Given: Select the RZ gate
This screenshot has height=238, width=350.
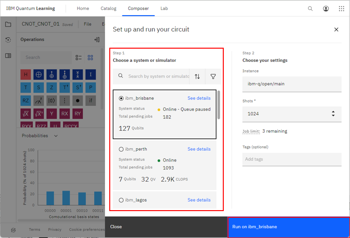Looking at the screenshot, I should click(25, 101).
